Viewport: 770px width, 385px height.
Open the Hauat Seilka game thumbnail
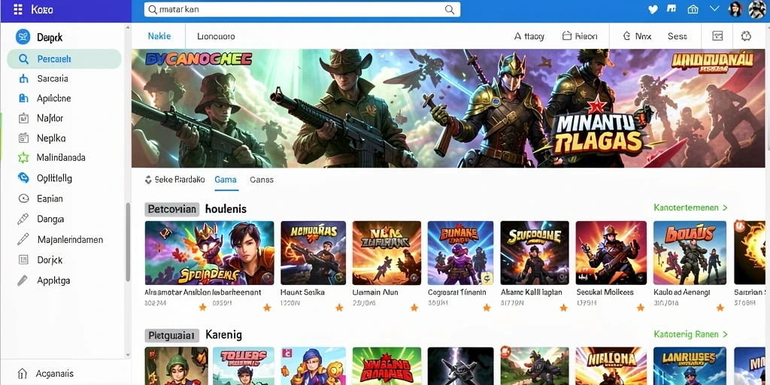pos(314,253)
